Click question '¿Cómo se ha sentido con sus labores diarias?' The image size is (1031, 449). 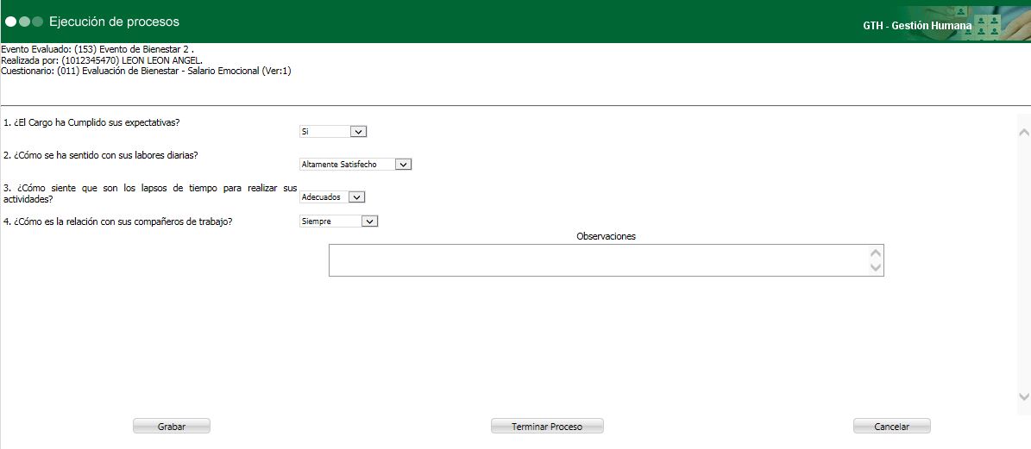click(101, 156)
